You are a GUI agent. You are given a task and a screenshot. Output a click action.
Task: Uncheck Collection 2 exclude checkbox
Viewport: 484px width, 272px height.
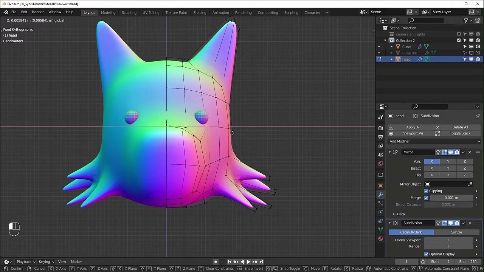[459, 40]
